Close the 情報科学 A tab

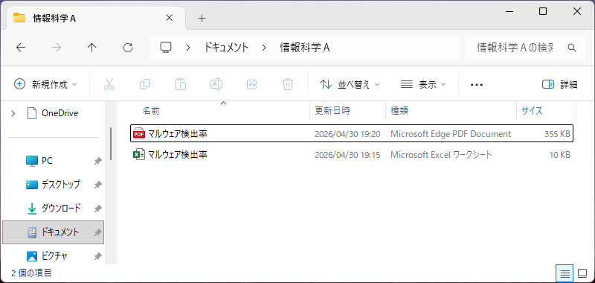click(x=170, y=18)
